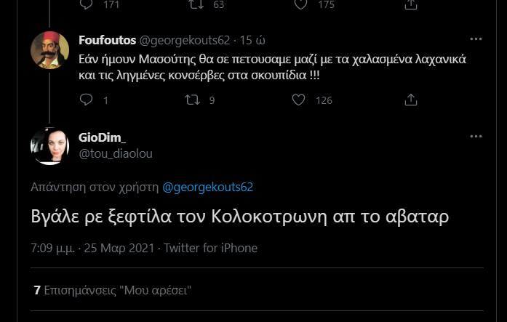Screen dimensions: 507x322
Task: Click the 7:09 μ.μ. 25 Μαρ 2021 timestamp
Action: tap(92, 248)
